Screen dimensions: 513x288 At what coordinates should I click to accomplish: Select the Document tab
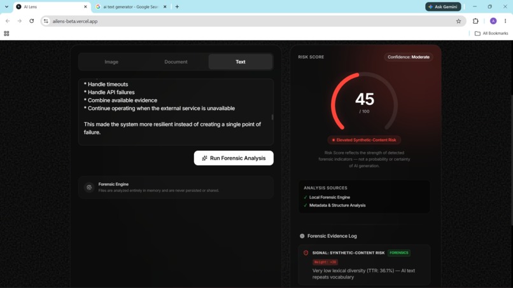[176, 62]
